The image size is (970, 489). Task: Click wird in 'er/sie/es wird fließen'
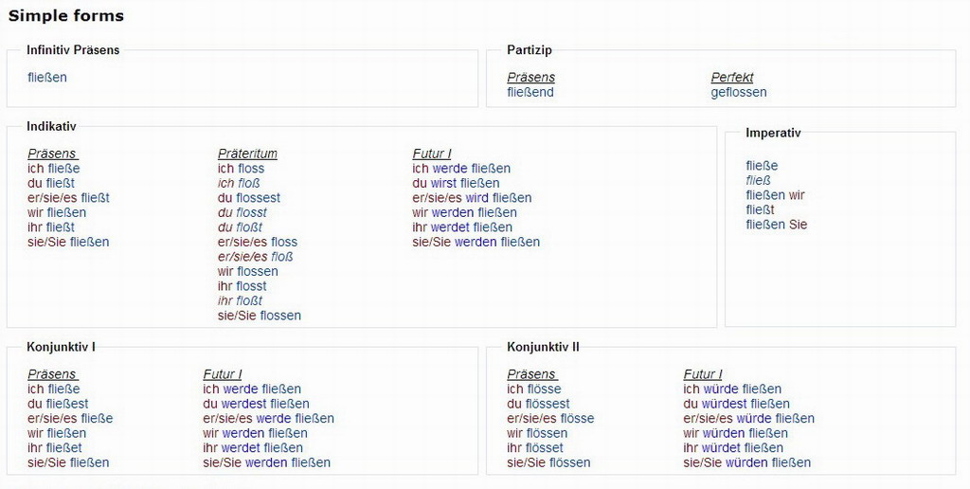coord(476,198)
